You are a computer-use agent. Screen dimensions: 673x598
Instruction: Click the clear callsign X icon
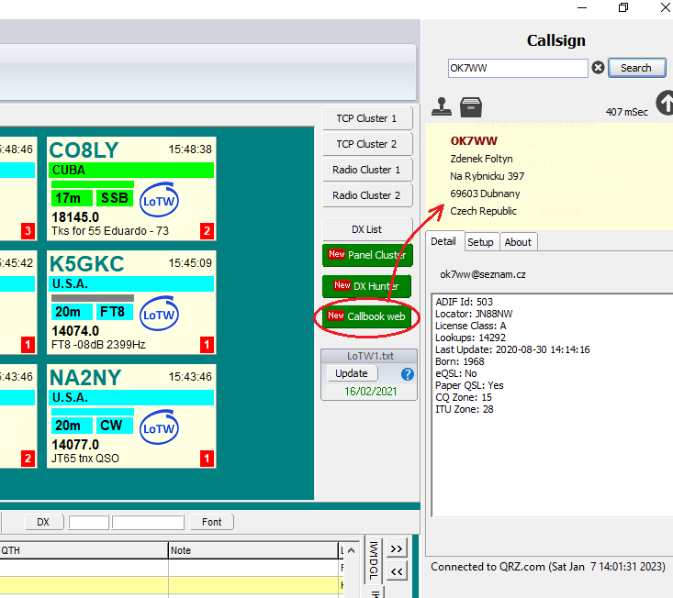[598, 68]
